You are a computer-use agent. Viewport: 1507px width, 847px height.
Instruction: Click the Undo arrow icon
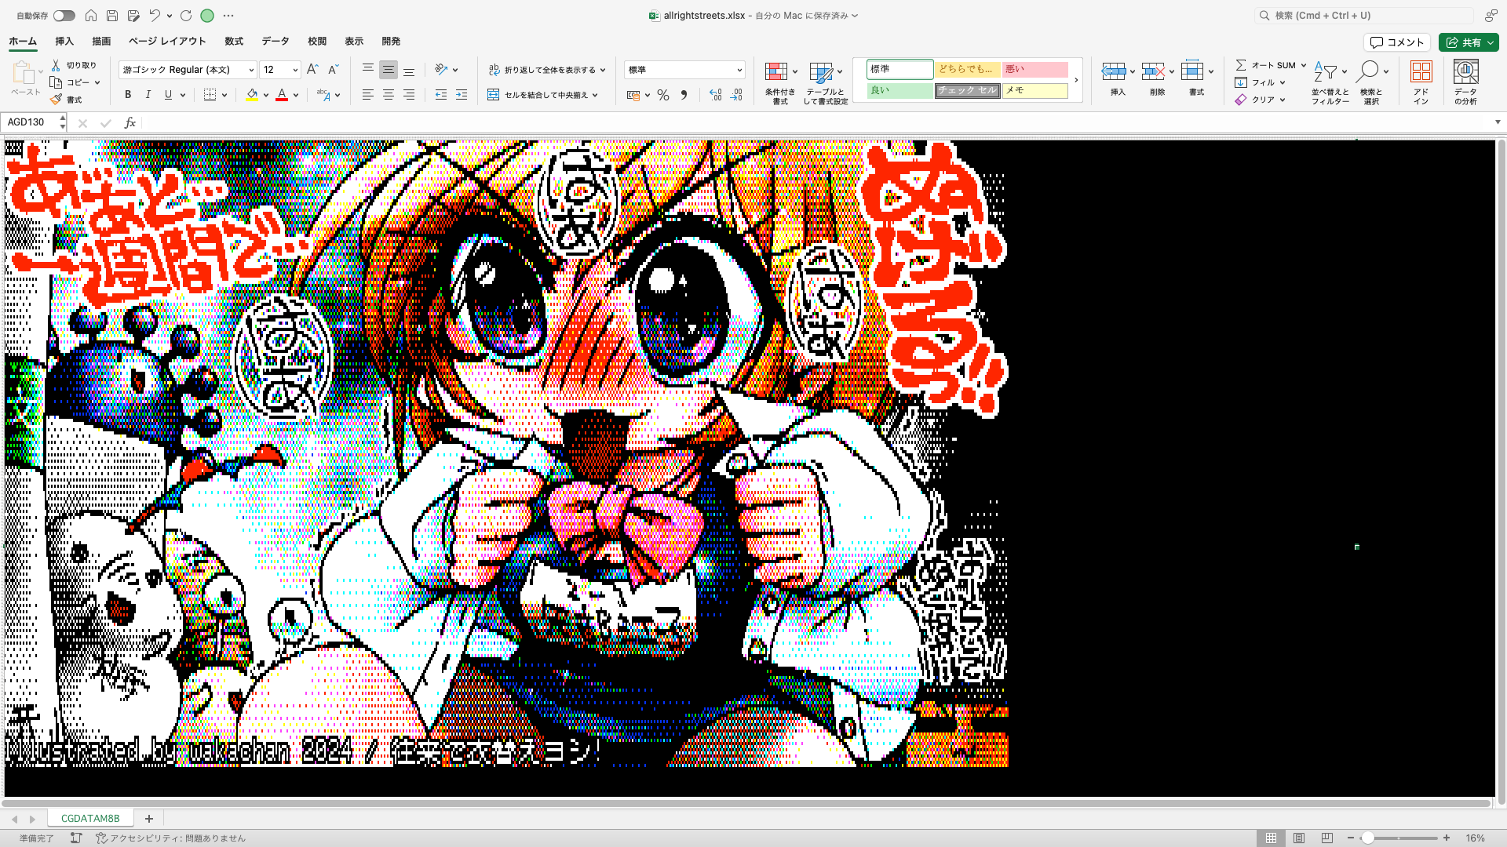coord(155,16)
